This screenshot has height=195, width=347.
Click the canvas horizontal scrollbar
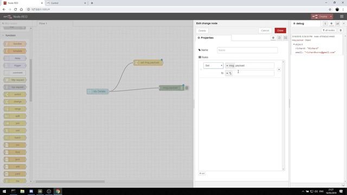point(70,181)
